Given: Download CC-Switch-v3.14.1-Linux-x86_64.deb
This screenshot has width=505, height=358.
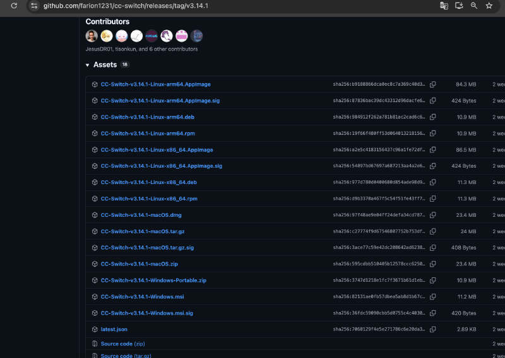Looking at the screenshot, I should (149, 182).
